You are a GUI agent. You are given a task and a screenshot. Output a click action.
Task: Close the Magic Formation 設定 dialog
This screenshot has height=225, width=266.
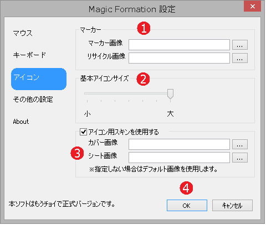[x=252, y=7]
